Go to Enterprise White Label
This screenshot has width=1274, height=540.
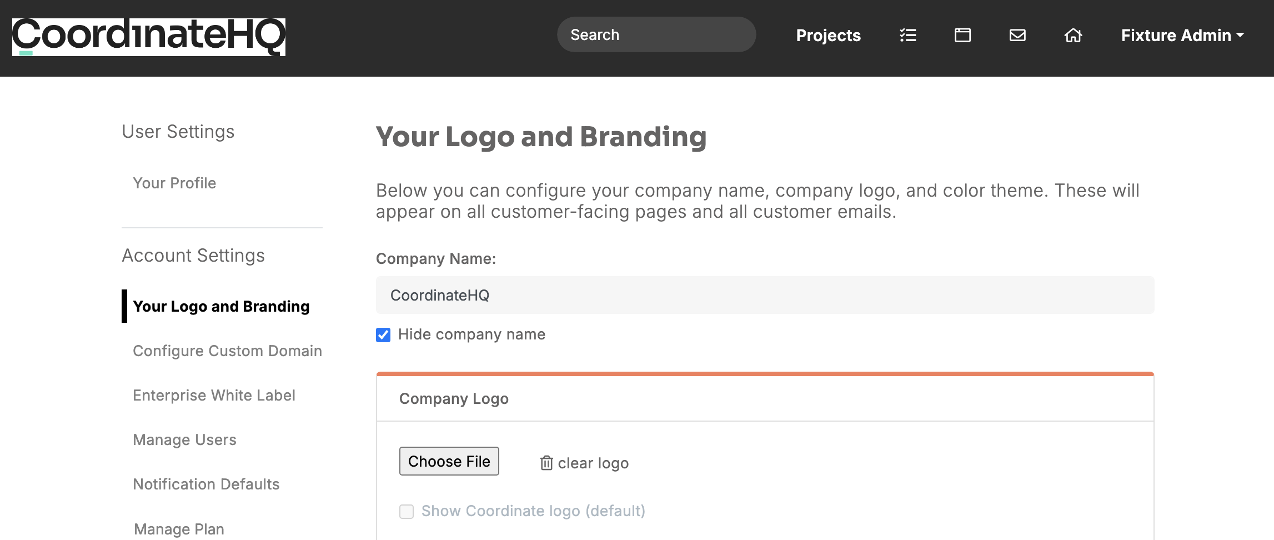pyautogui.click(x=214, y=395)
